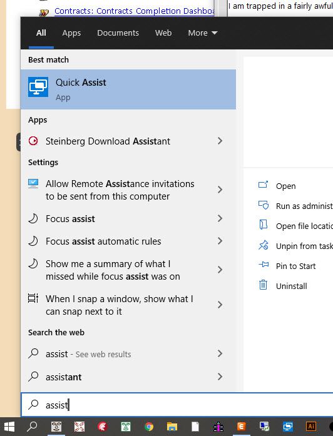333x436 pixels.
Task: Click the Uninstall trash can icon
Action: 263,285
